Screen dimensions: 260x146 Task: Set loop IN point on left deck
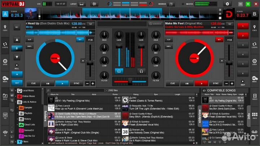point(17,75)
